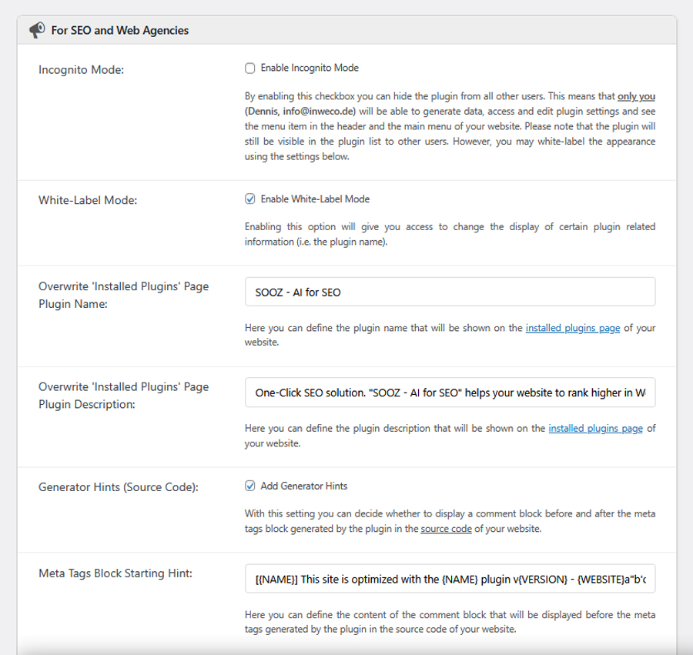
Task: Click the 'White-Label Mode:' row label
Action: pyautogui.click(x=89, y=200)
